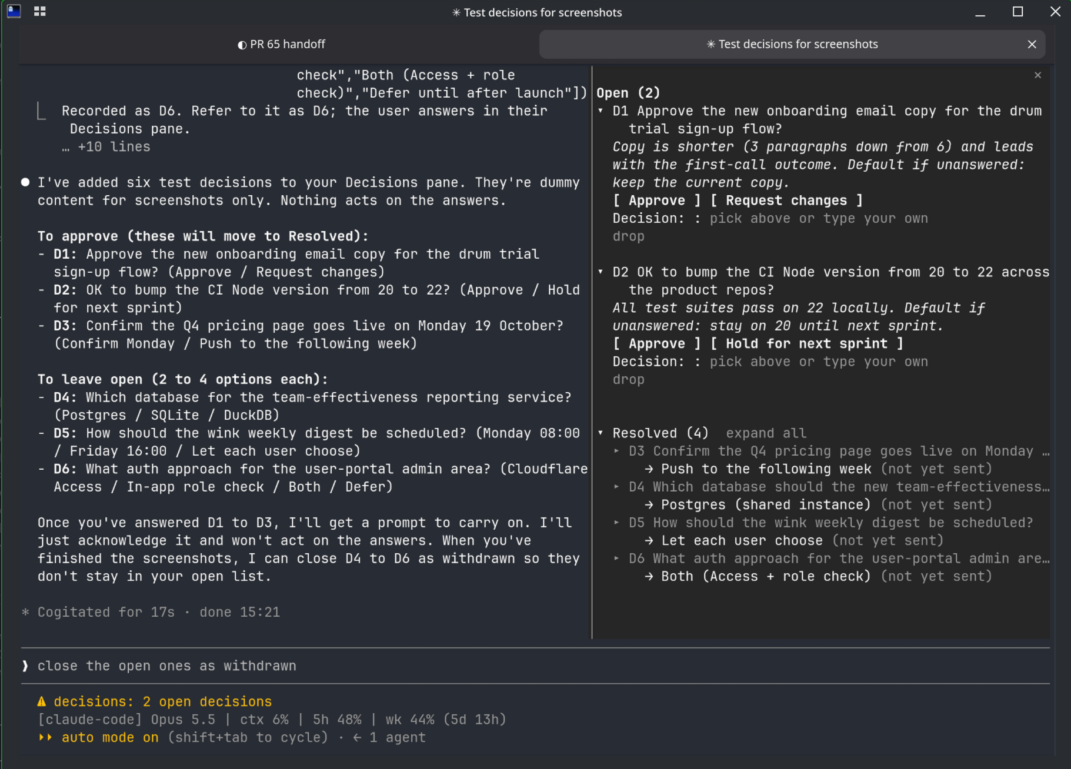Approve the D1 onboarding email copy

[x=657, y=200]
